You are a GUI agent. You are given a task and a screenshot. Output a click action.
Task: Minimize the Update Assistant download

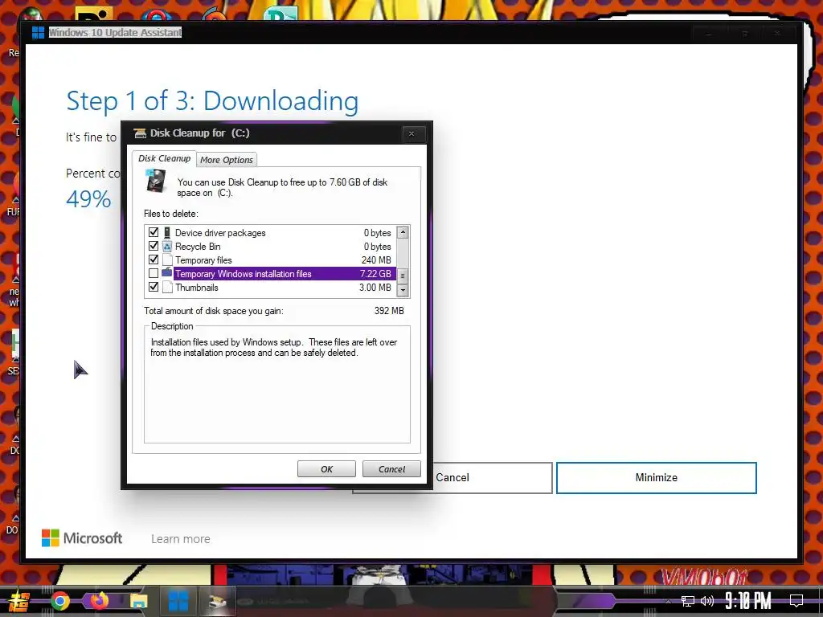coord(656,477)
